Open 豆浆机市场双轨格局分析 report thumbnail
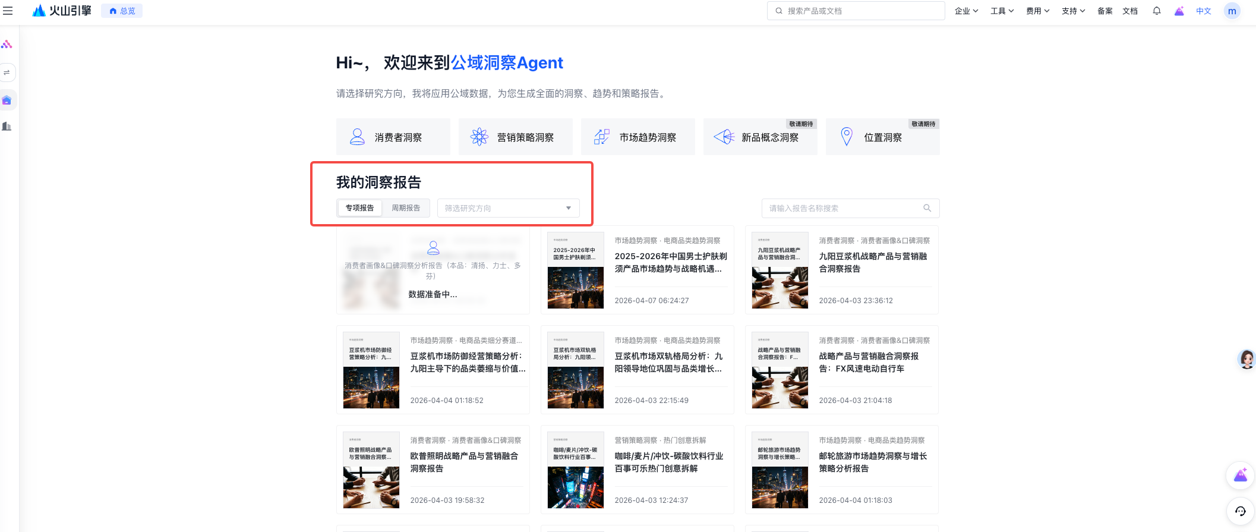The height and width of the screenshot is (532, 1256). [x=576, y=370]
